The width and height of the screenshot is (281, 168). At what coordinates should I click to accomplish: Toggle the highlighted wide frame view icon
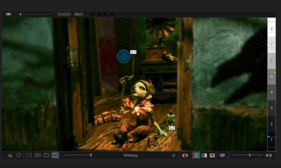tap(55, 155)
